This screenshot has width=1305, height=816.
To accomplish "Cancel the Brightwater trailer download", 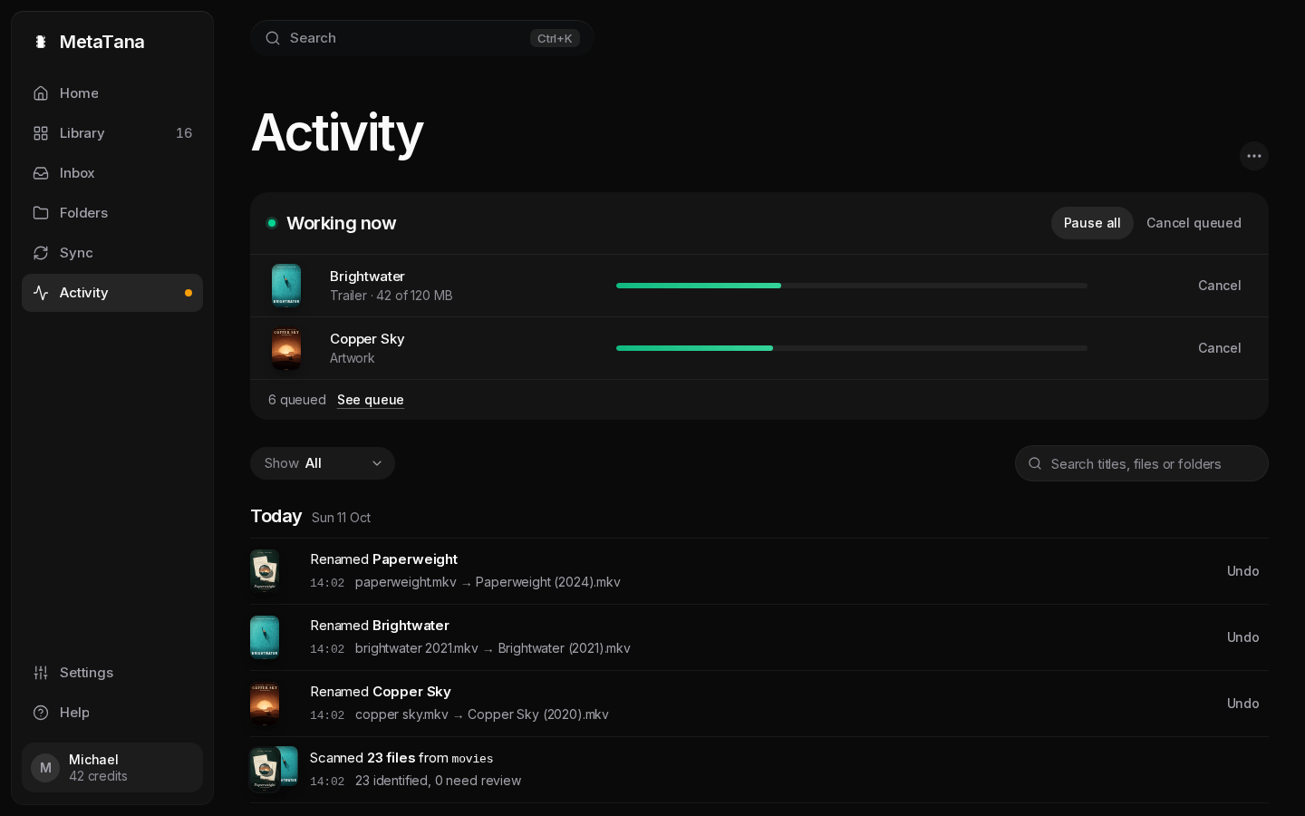I will 1219,286.
